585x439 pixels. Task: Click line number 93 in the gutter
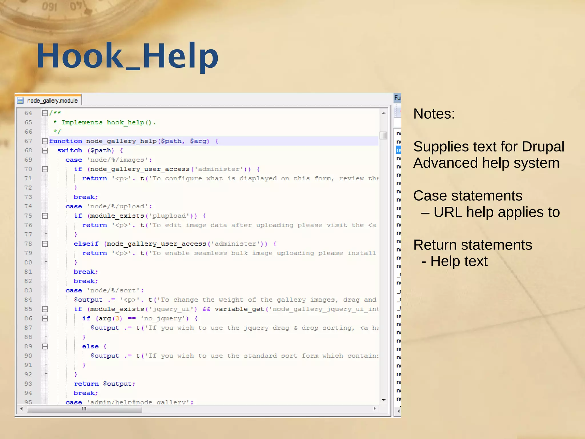[28, 384]
